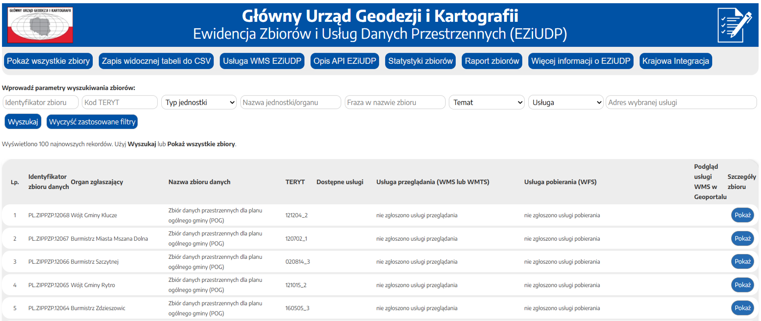761x321 pixels.
Task: Click identifier PL.ZIPPZP.12064
Action: point(49,308)
